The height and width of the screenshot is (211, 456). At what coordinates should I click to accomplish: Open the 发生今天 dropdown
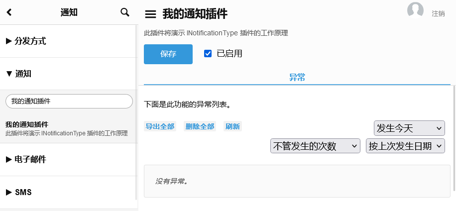pos(409,128)
